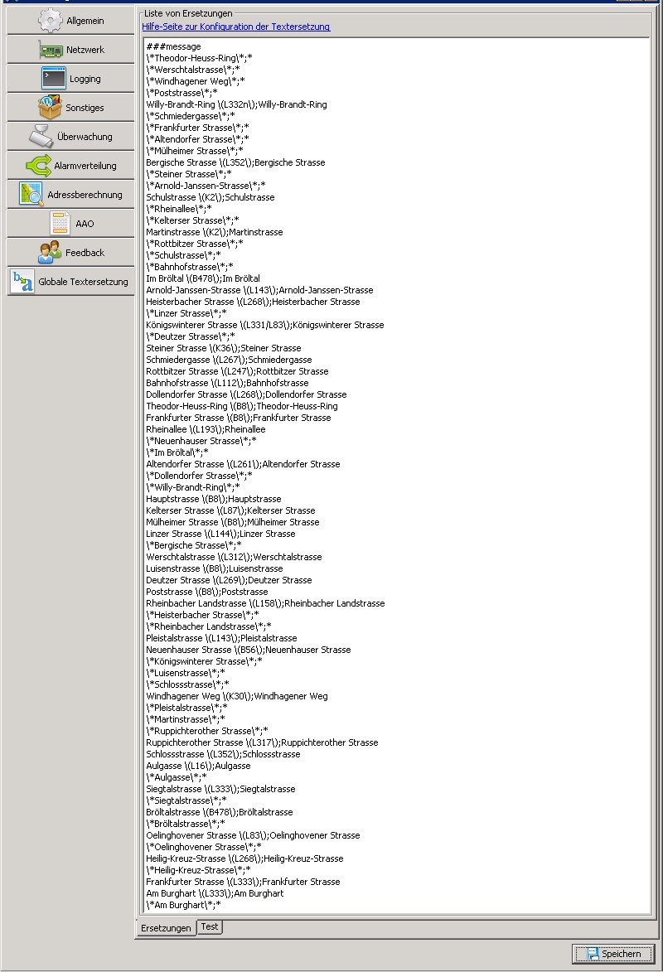The image size is (663, 972).
Task: Click the Rheinbacher Landstrasse (L158) entry
Action: [265, 603]
